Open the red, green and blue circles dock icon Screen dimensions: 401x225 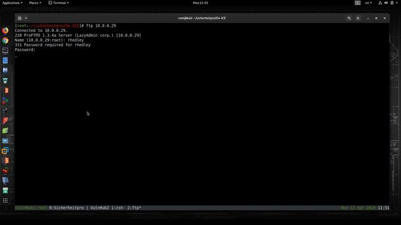pyautogui.click(x=5, y=101)
